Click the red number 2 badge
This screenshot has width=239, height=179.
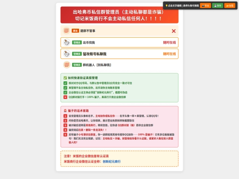coord(65,121)
